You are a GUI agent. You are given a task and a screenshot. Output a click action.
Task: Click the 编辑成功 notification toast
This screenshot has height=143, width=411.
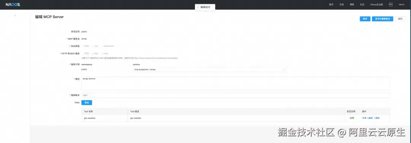click(205, 7)
